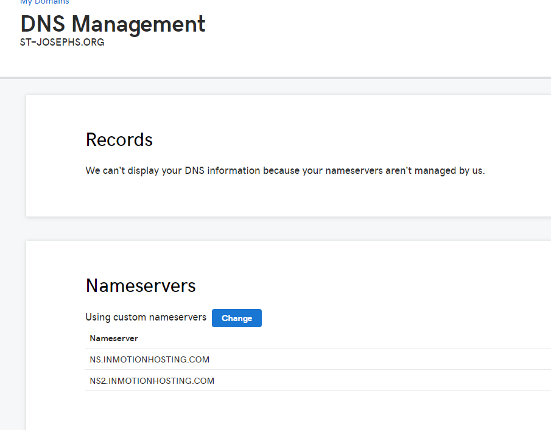Select the NS2.INMOTIONHOSTING.COM nameserver row
Viewport: 551px width, 430px height.
(152, 381)
